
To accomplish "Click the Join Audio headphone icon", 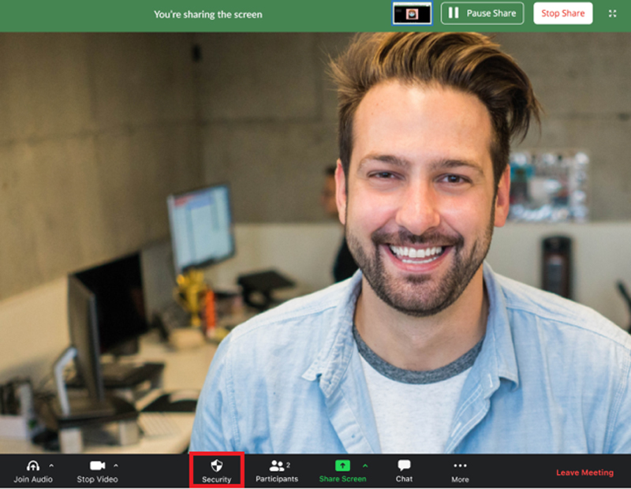I will 33,465.
